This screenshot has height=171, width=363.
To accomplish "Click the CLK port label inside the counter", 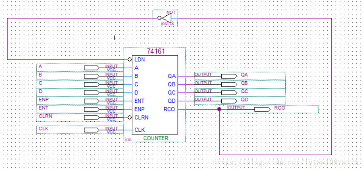I will (x=140, y=130).
